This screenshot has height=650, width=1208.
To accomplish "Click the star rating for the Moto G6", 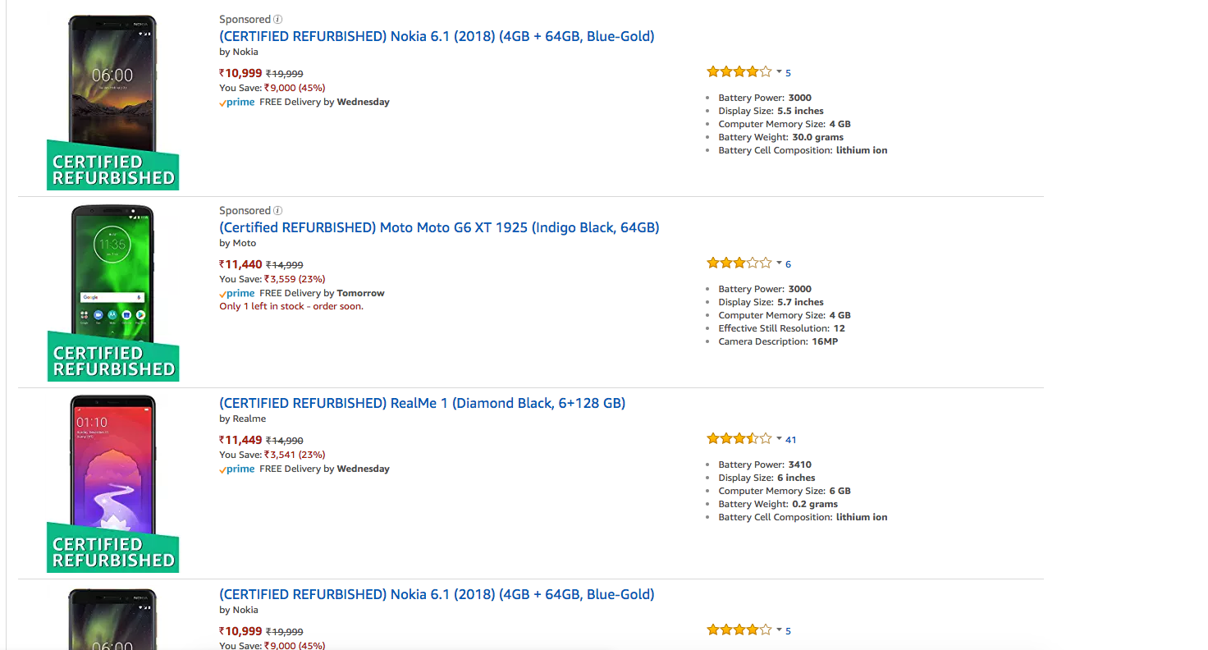I will pos(739,263).
